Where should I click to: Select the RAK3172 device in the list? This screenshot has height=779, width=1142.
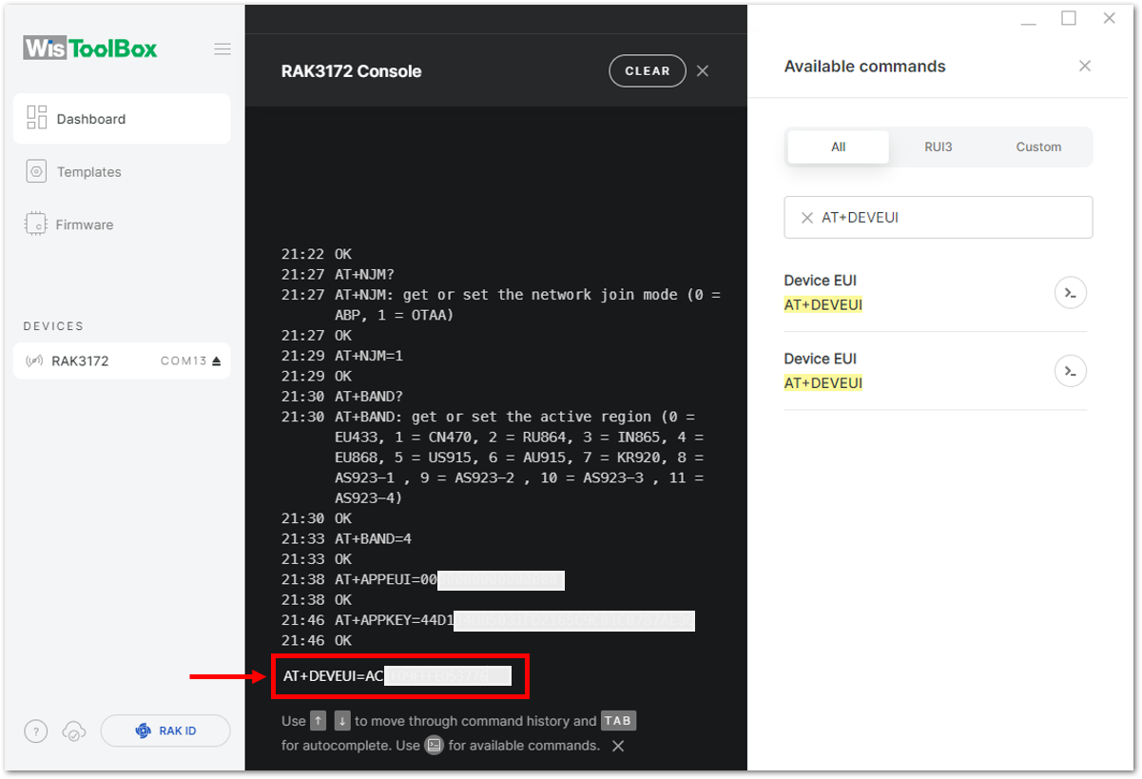(122, 361)
